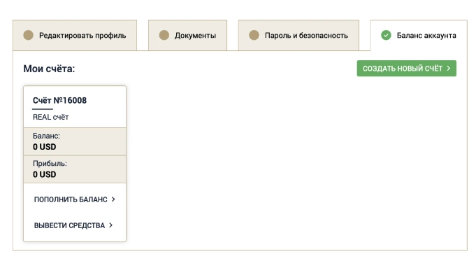Click the green checkmark icon on Баланс аккаунта
The height and width of the screenshot is (254, 476).
pos(386,35)
